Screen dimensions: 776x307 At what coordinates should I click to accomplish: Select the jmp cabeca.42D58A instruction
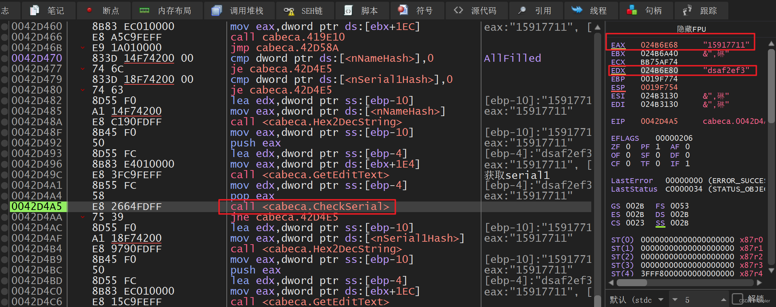coord(284,48)
